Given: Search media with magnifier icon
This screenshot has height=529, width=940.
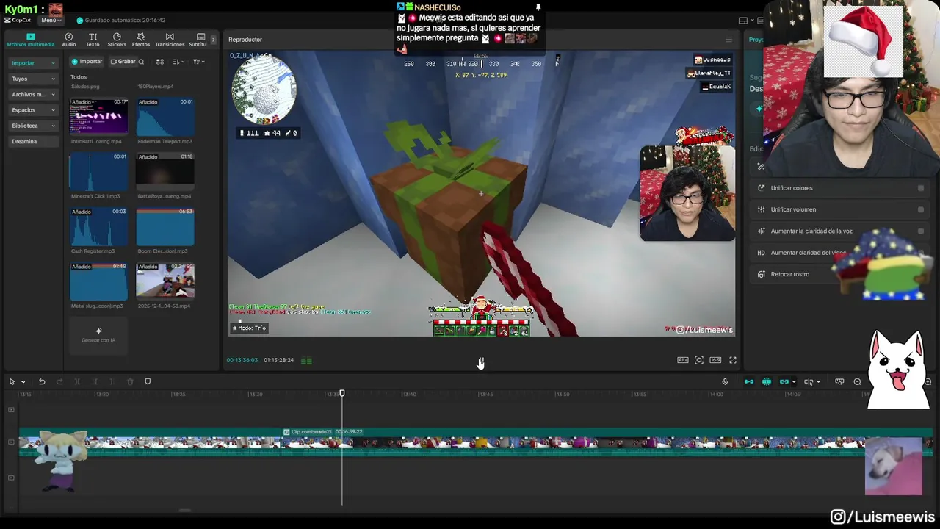Looking at the screenshot, I should [141, 62].
